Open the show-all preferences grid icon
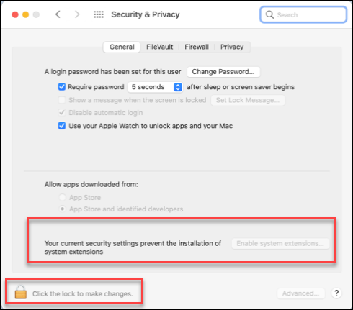 99,14
